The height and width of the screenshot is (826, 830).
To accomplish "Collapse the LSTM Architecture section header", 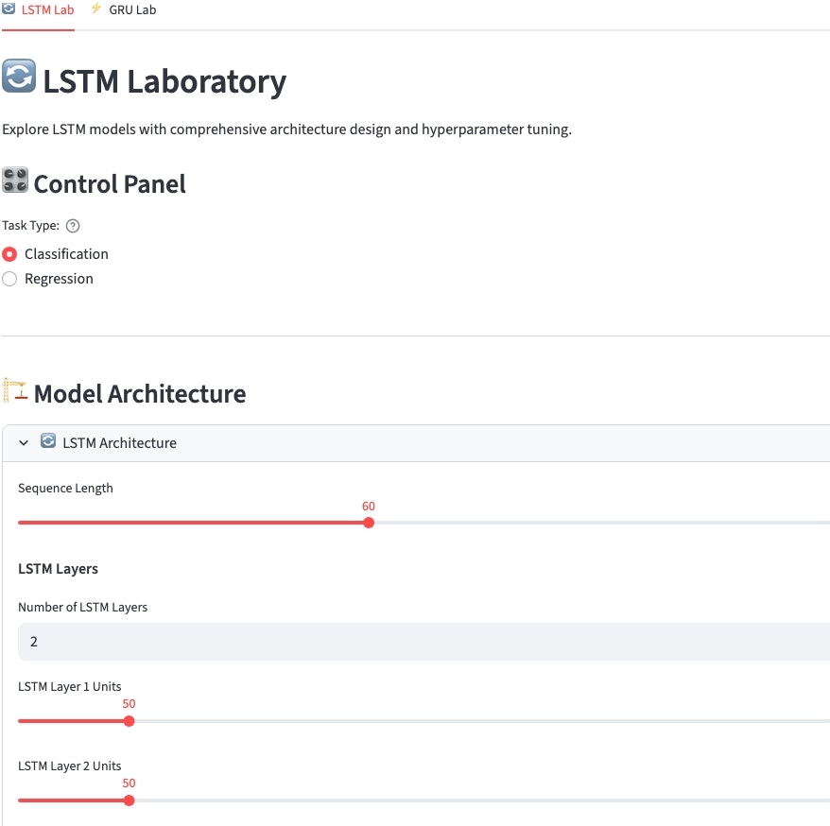I will click(x=119, y=443).
